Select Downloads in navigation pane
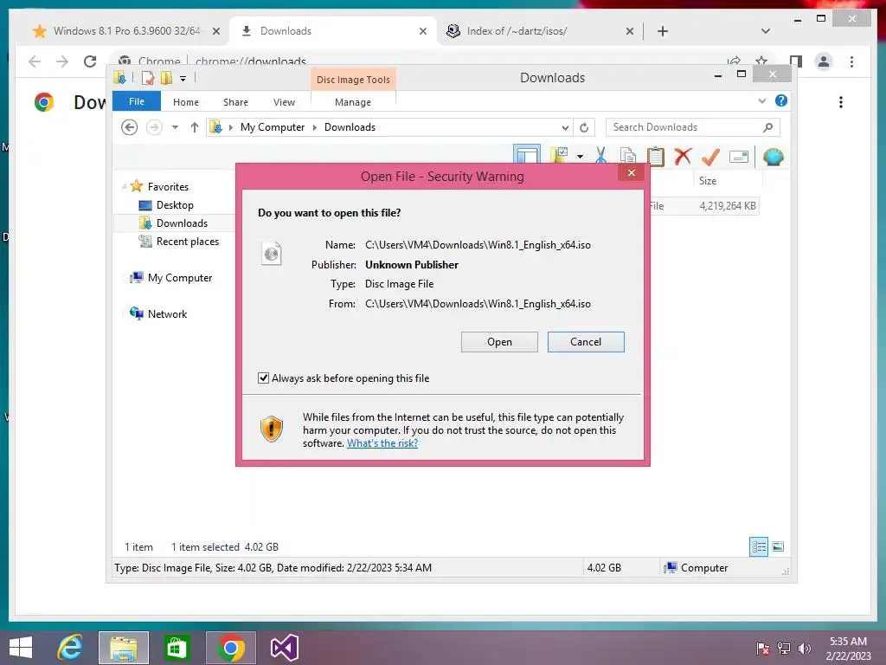The height and width of the screenshot is (665, 886). [x=182, y=223]
